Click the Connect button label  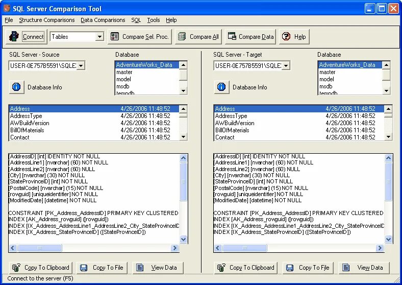(33, 37)
